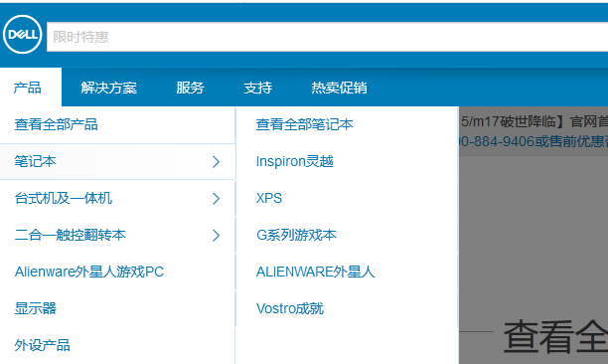The width and height of the screenshot is (608, 364).
Task: Expand the 台式机及一体机 chevron arrow
Action: point(216,198)
